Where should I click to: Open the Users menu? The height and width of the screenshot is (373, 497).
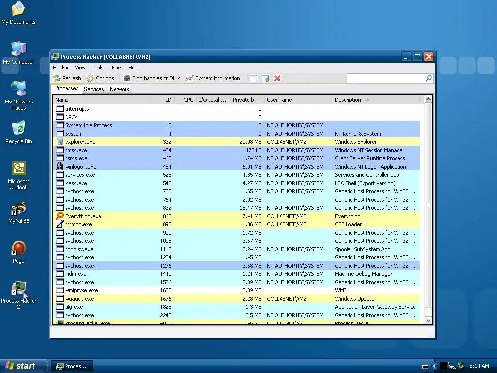click(x=116, y=68)
